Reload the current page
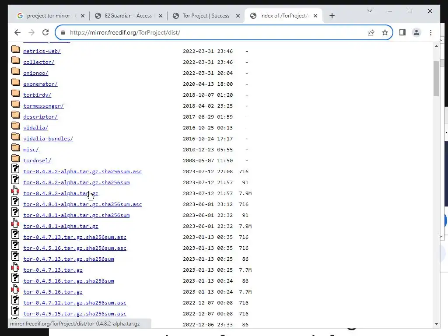This screenshot has height=336, width=448. [45, 32]
